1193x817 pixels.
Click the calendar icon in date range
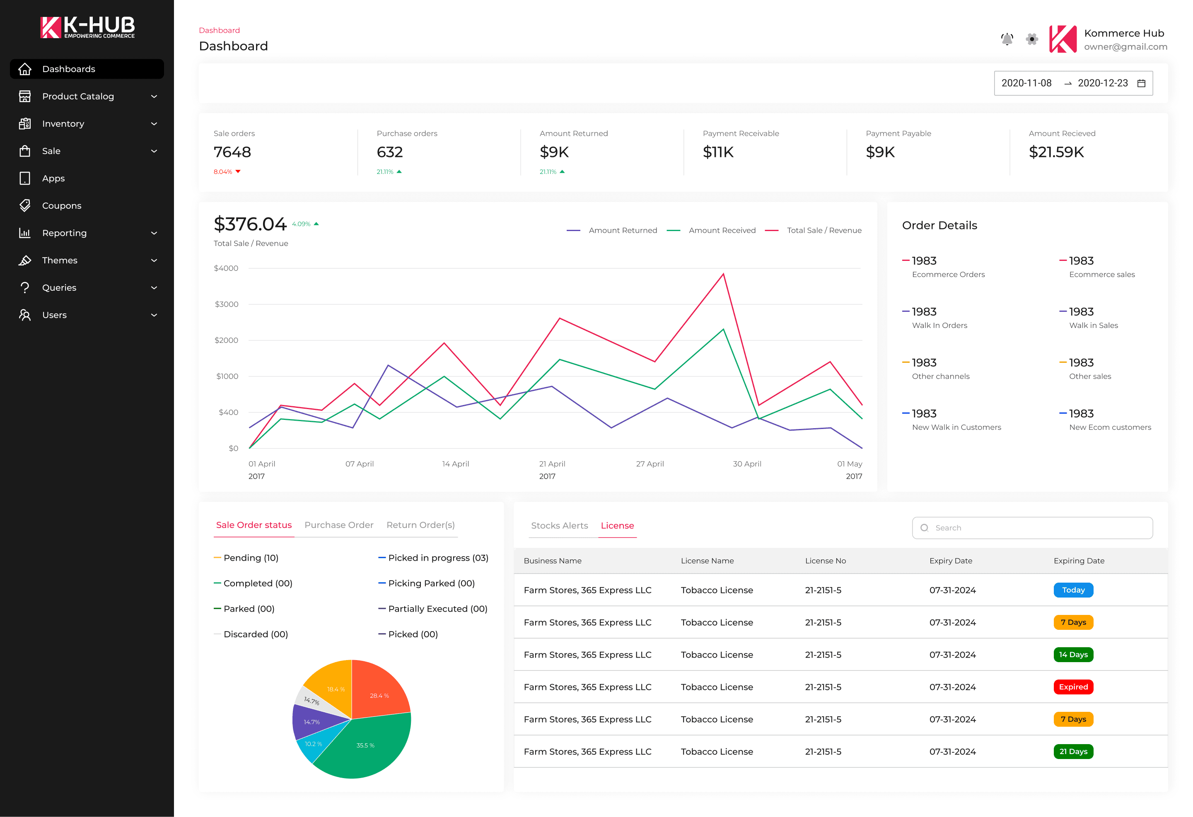[x=1141, y=83]
